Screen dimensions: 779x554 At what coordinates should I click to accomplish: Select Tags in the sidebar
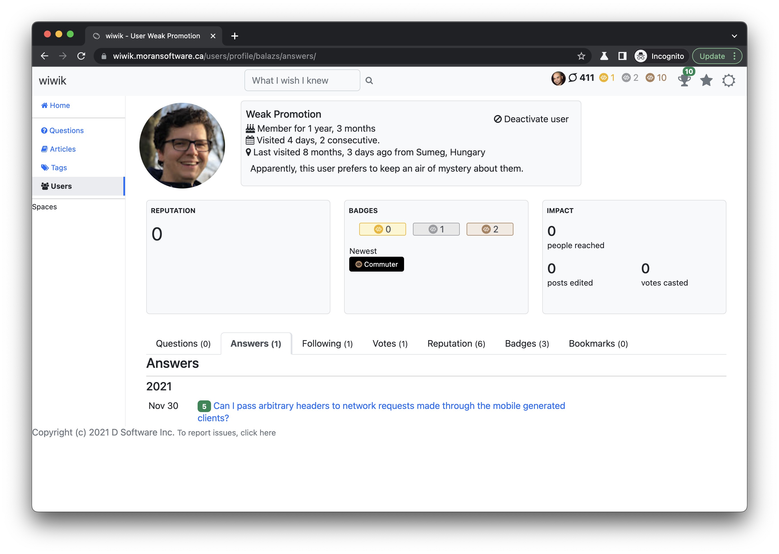[58, 168]
